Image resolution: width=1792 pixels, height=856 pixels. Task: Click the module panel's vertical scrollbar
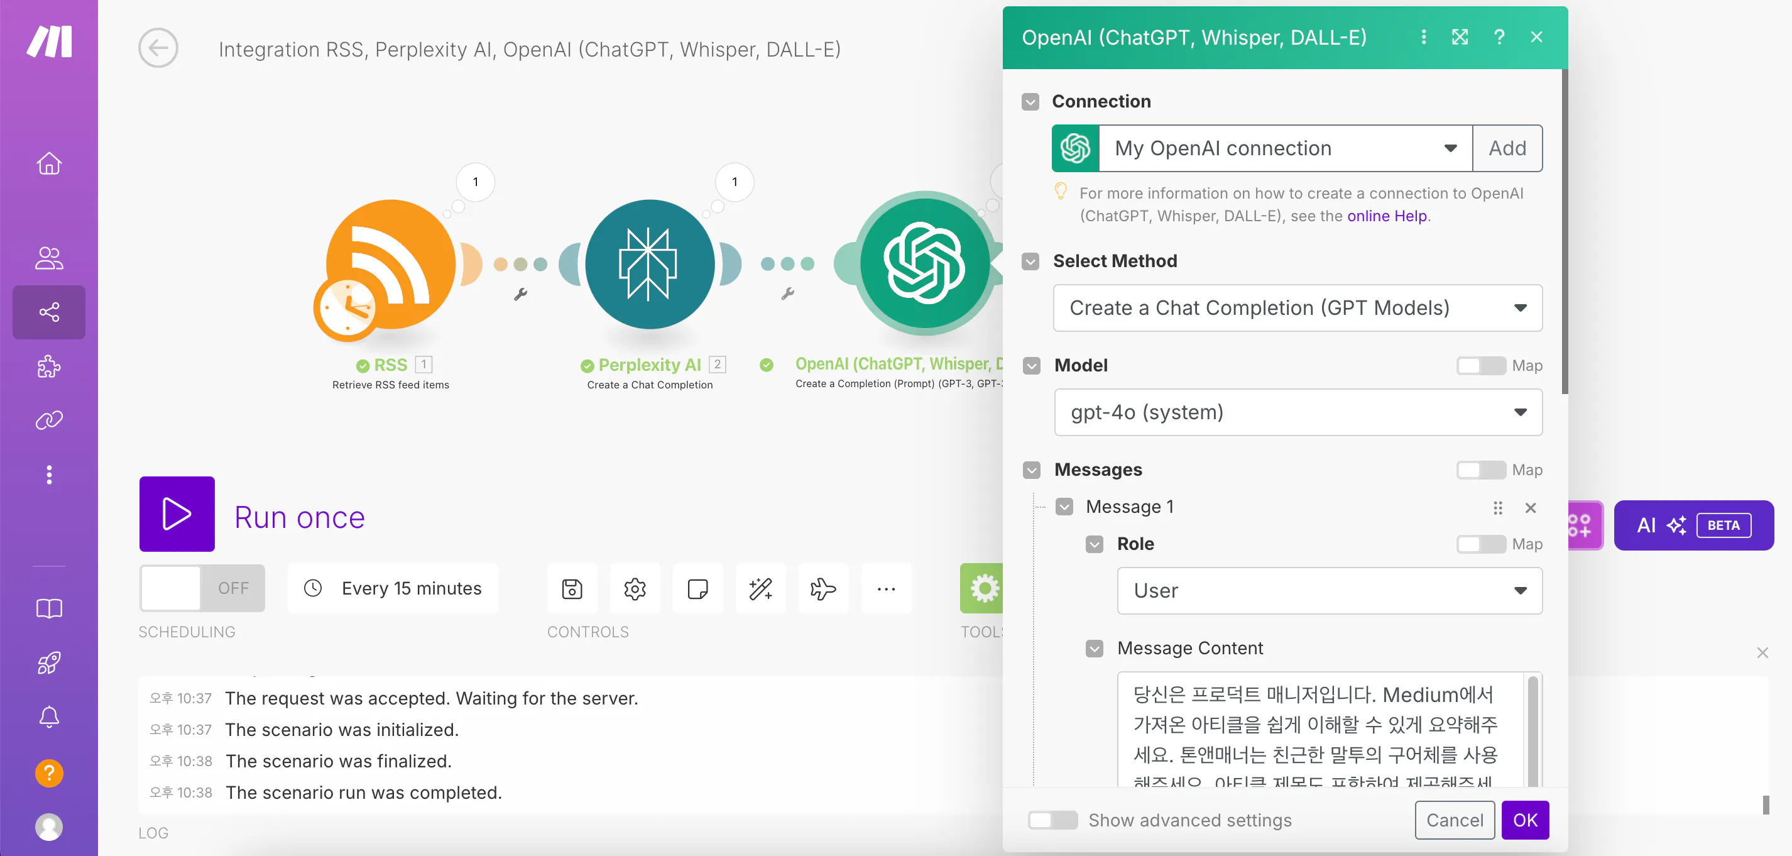pos(1565,232)
